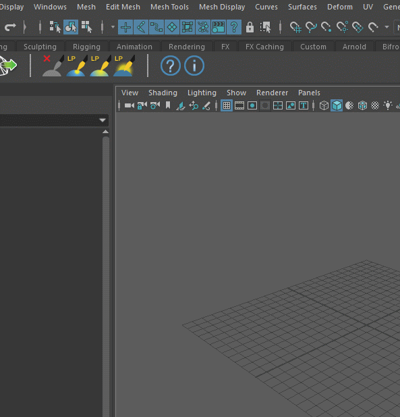The height and width of the screenshot is (417, 400).
Task: Click the viewport bookmarks icon
Action: 168,105
